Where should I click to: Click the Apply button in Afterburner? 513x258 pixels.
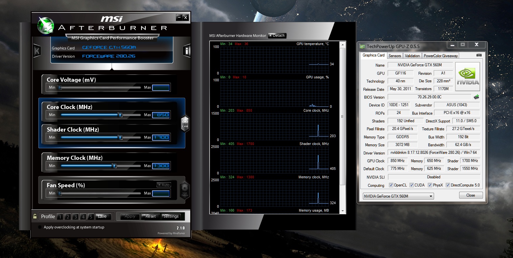pos(130,217)
